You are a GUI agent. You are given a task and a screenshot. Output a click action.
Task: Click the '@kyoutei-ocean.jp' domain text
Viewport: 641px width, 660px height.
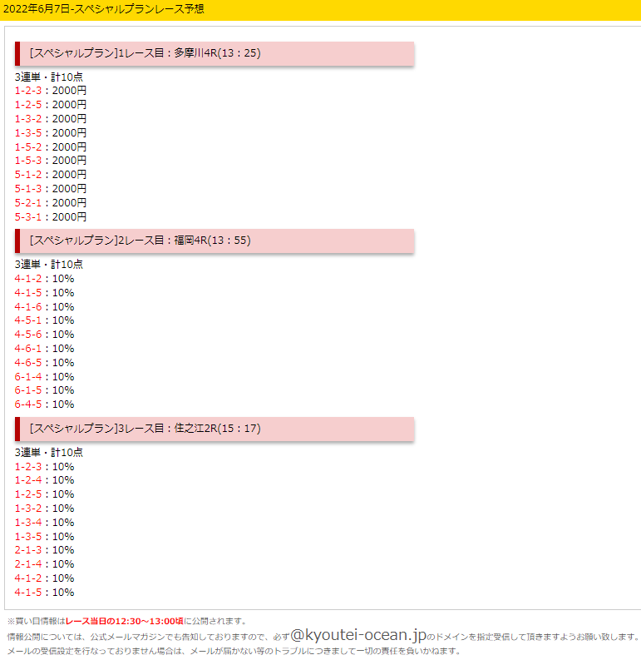coord(358,635)
